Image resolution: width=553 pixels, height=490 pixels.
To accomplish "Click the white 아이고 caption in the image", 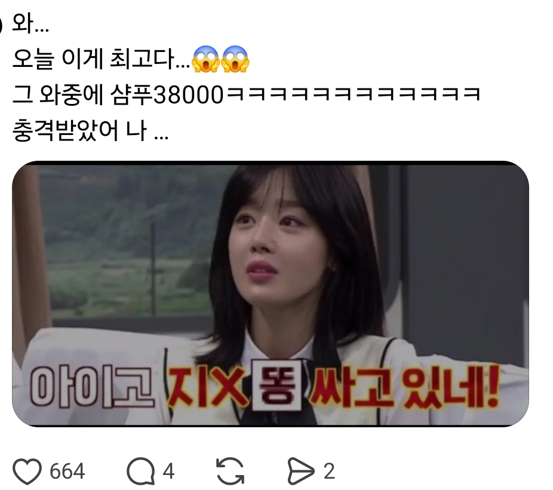I will 92,386.
